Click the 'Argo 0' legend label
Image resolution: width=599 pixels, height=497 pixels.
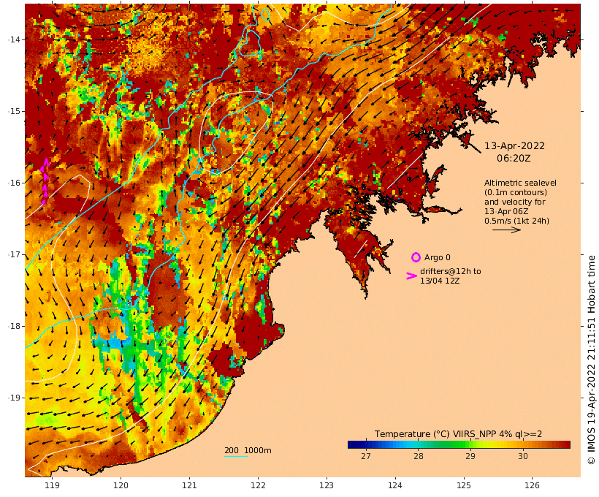tap(437, 258)
